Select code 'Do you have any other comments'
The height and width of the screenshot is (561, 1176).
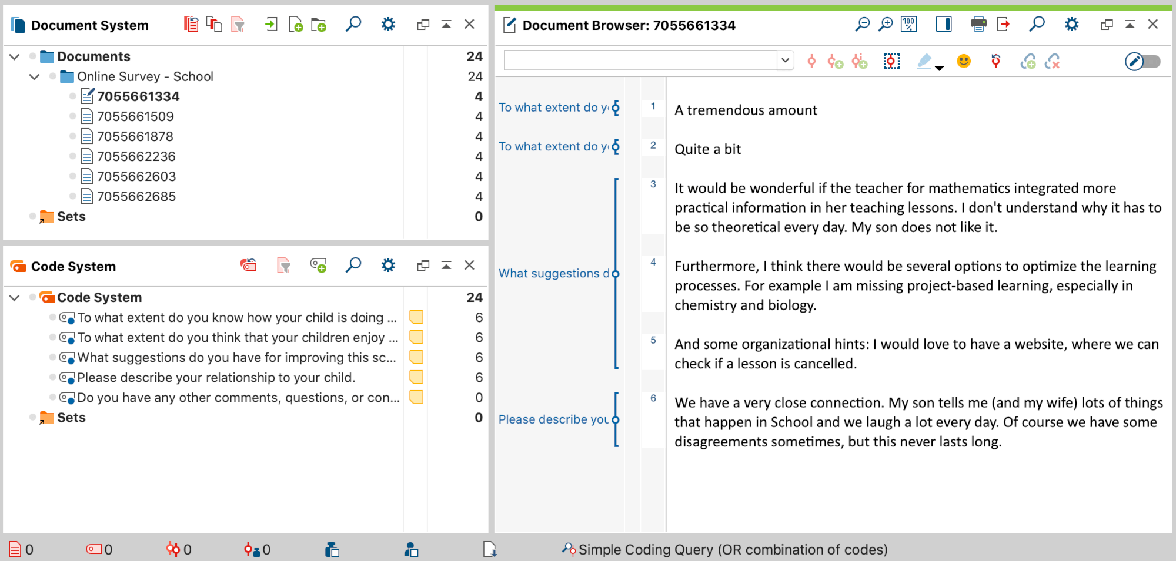[238, 397]
